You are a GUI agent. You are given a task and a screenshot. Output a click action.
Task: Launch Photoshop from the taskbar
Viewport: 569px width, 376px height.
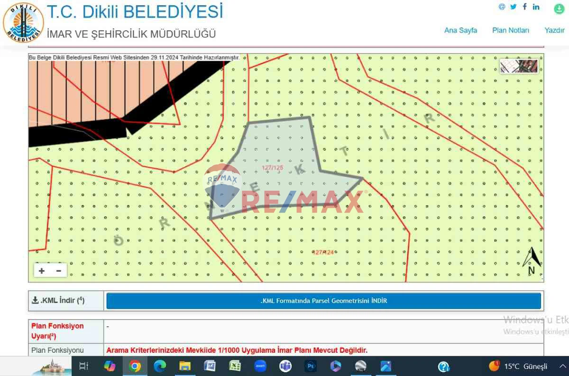click(x=311, y=366)
